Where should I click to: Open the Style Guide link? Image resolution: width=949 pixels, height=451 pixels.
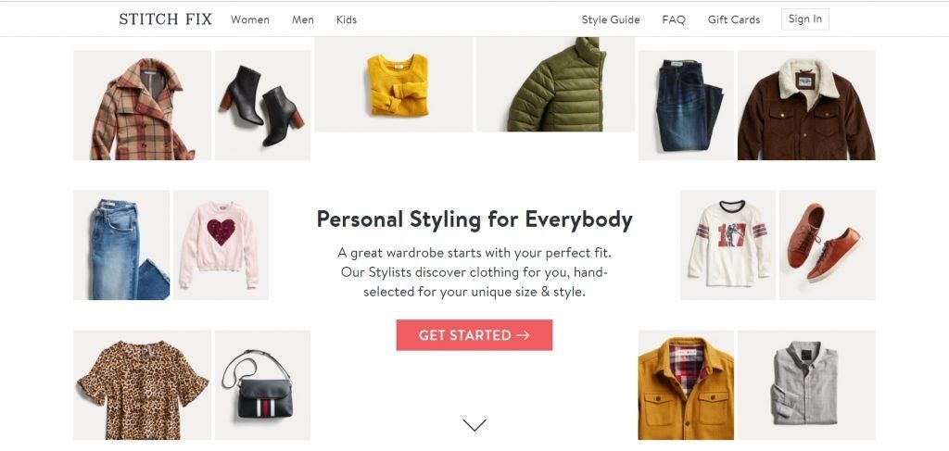point(611,19)
